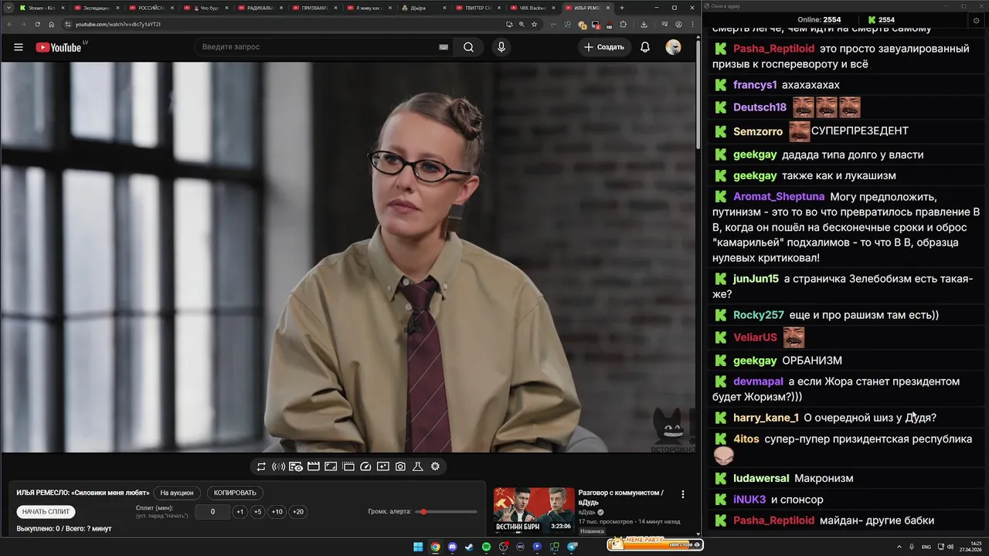Click the aspect-ratio frame icon under video
The height and width of the screenshot is (556, 989).
point(331,466)
